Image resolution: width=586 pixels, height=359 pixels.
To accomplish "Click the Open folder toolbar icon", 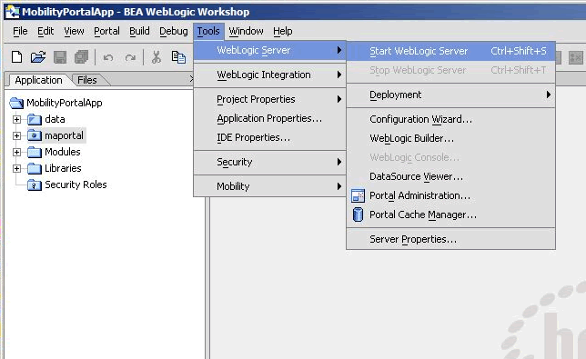I will click(x=38, y=57).
